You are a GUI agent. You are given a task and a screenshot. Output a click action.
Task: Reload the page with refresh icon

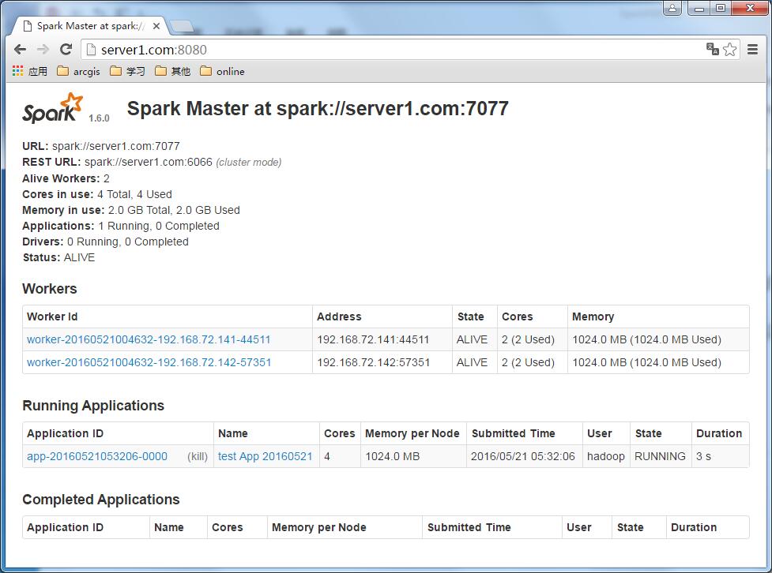coord(66,49)
